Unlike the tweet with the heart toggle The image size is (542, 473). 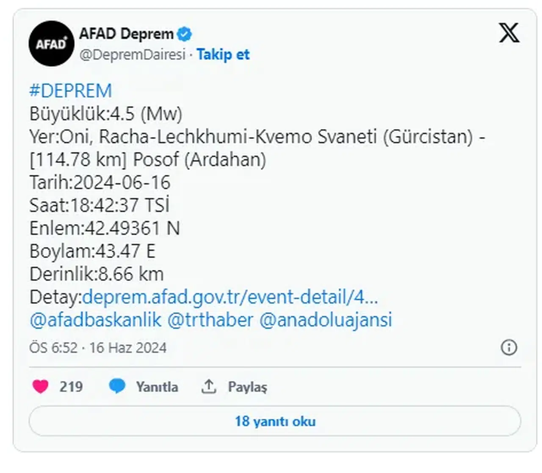pyautogui.click(x=41, y=385)
